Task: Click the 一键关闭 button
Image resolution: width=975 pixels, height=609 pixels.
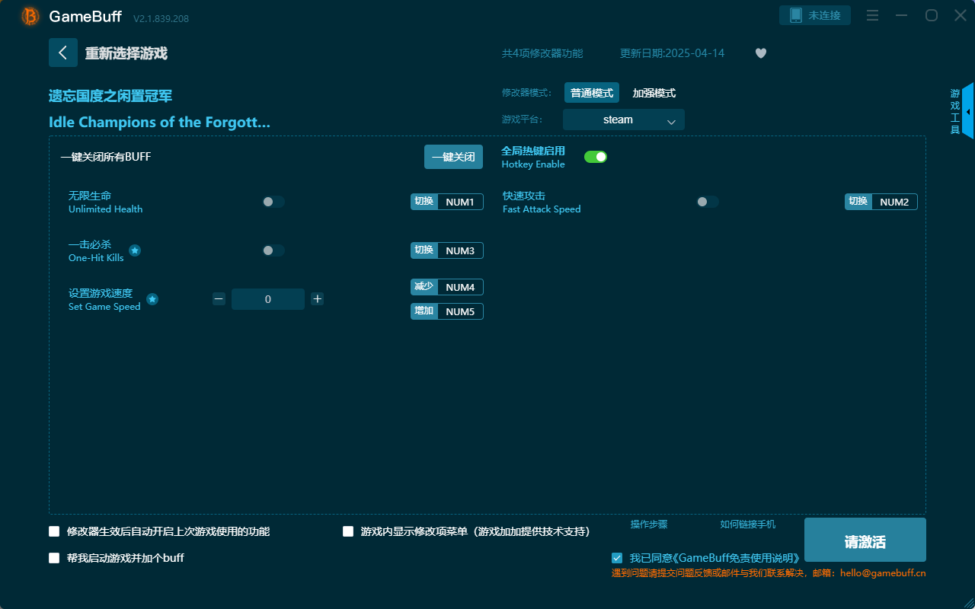Action: [453, 156]
